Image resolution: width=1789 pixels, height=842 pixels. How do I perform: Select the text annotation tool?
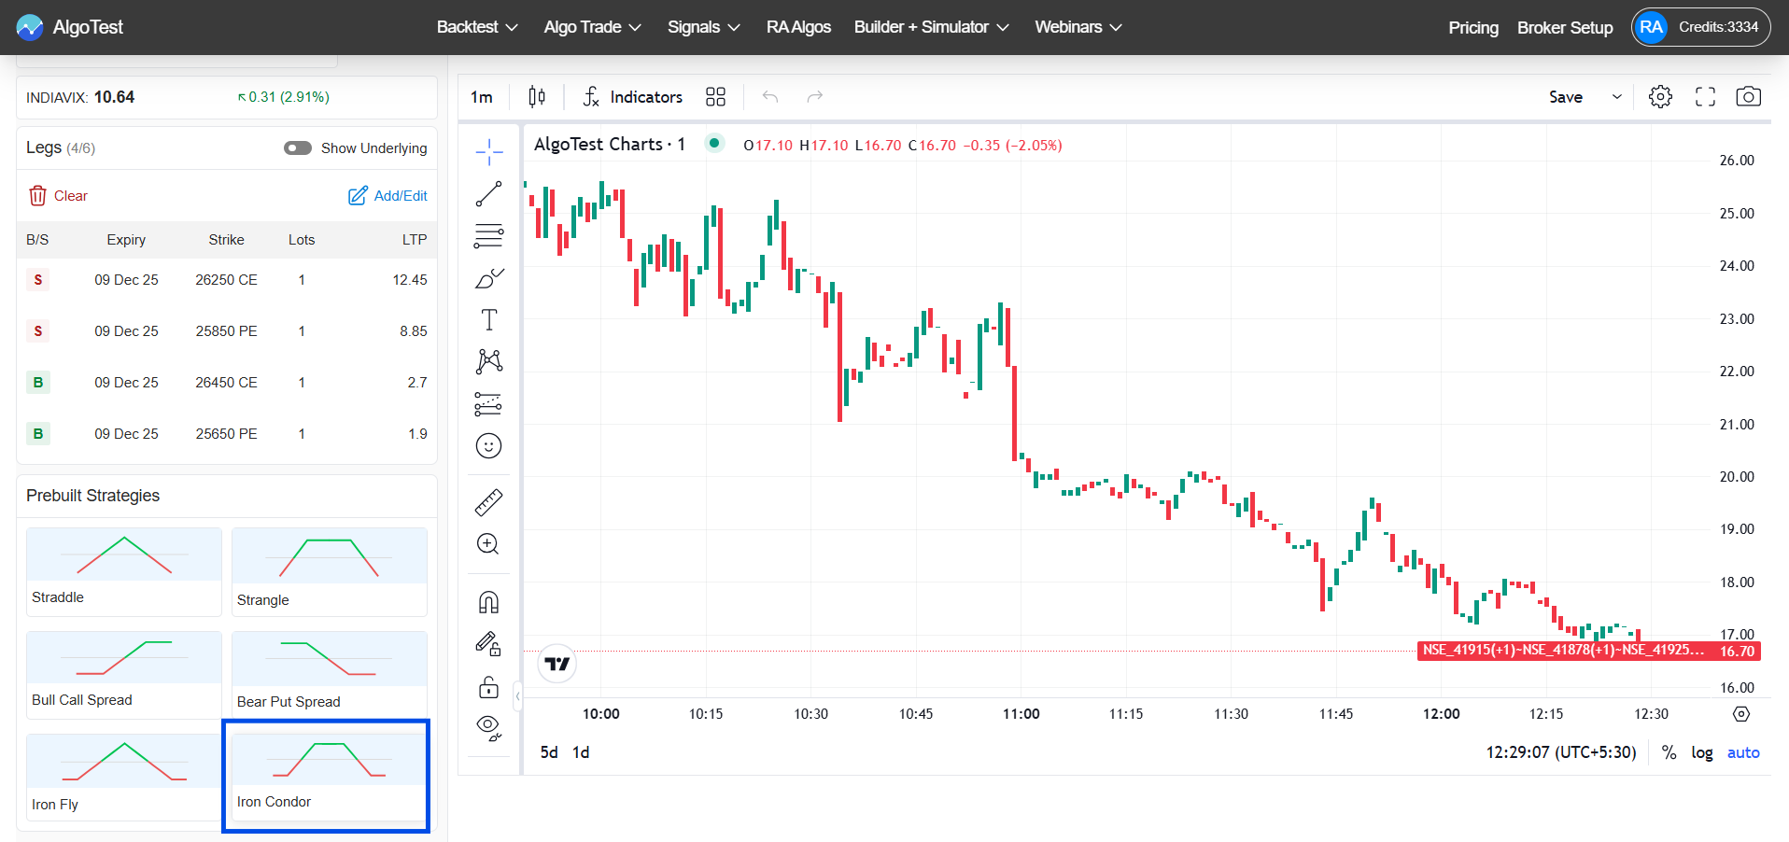[488, 318]
